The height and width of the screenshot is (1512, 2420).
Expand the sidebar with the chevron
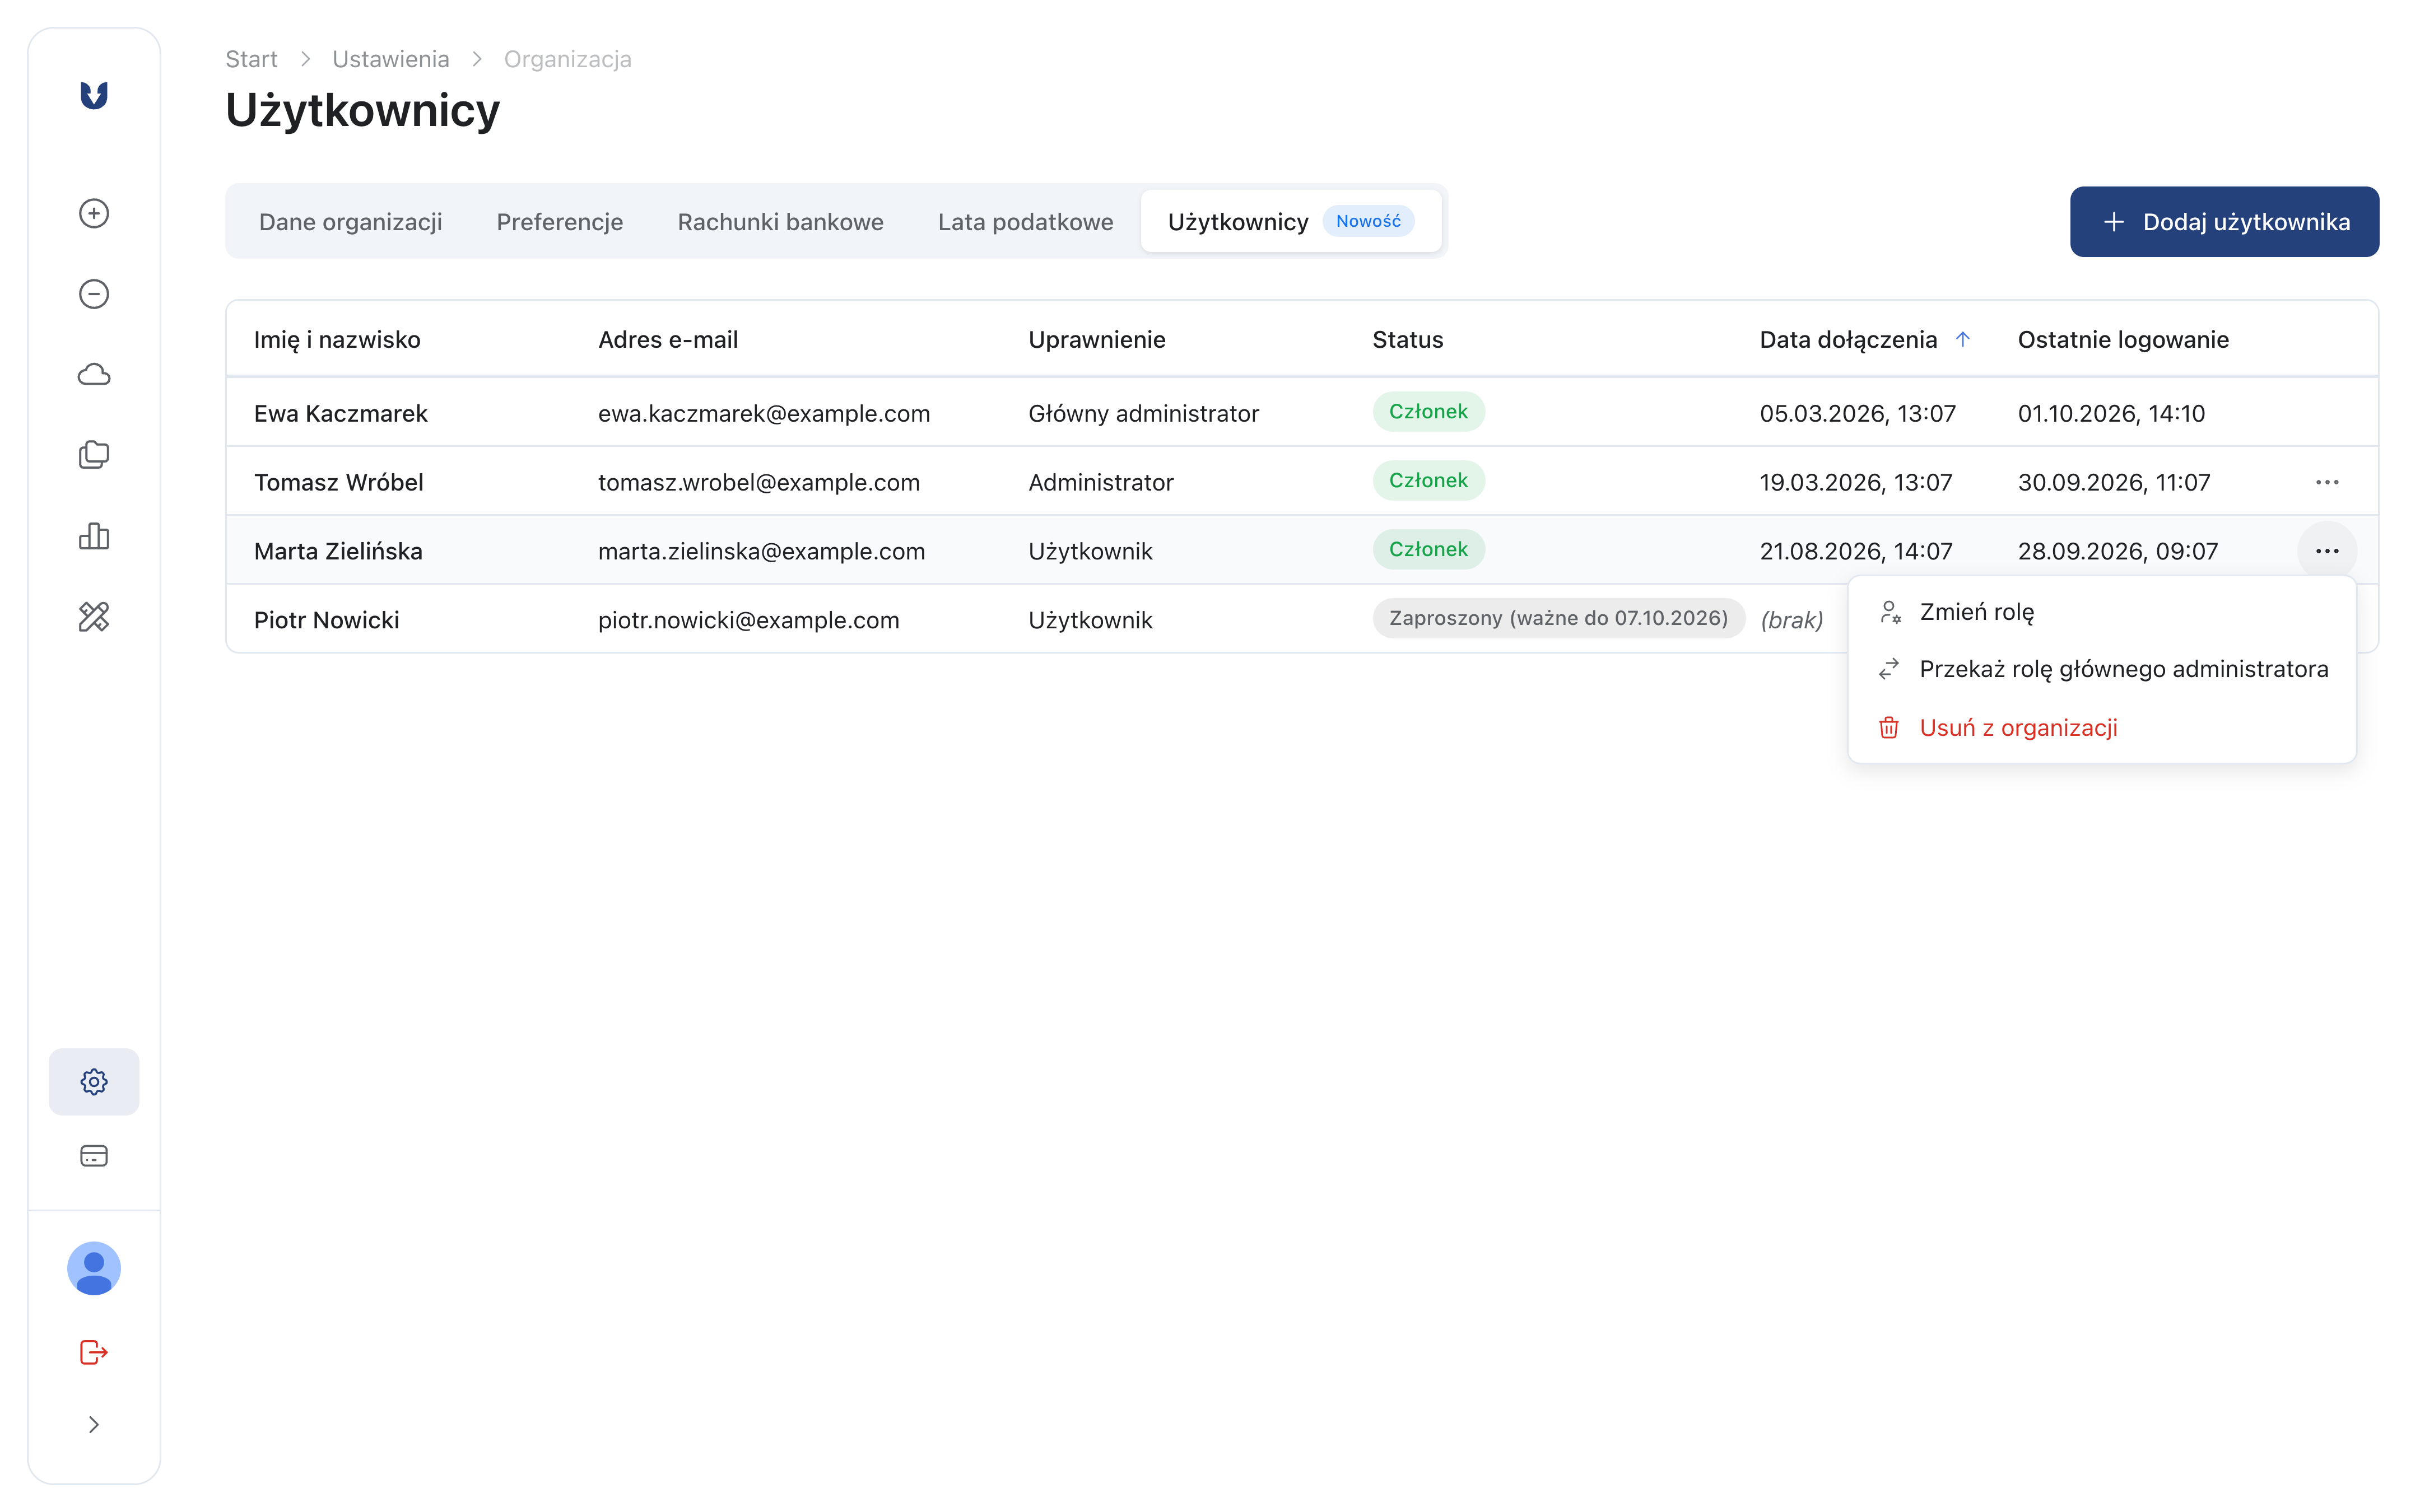tap(94, 1425)
